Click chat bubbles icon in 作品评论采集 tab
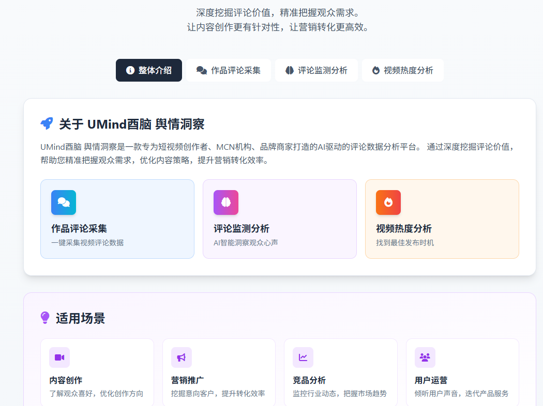 (202, 70)
